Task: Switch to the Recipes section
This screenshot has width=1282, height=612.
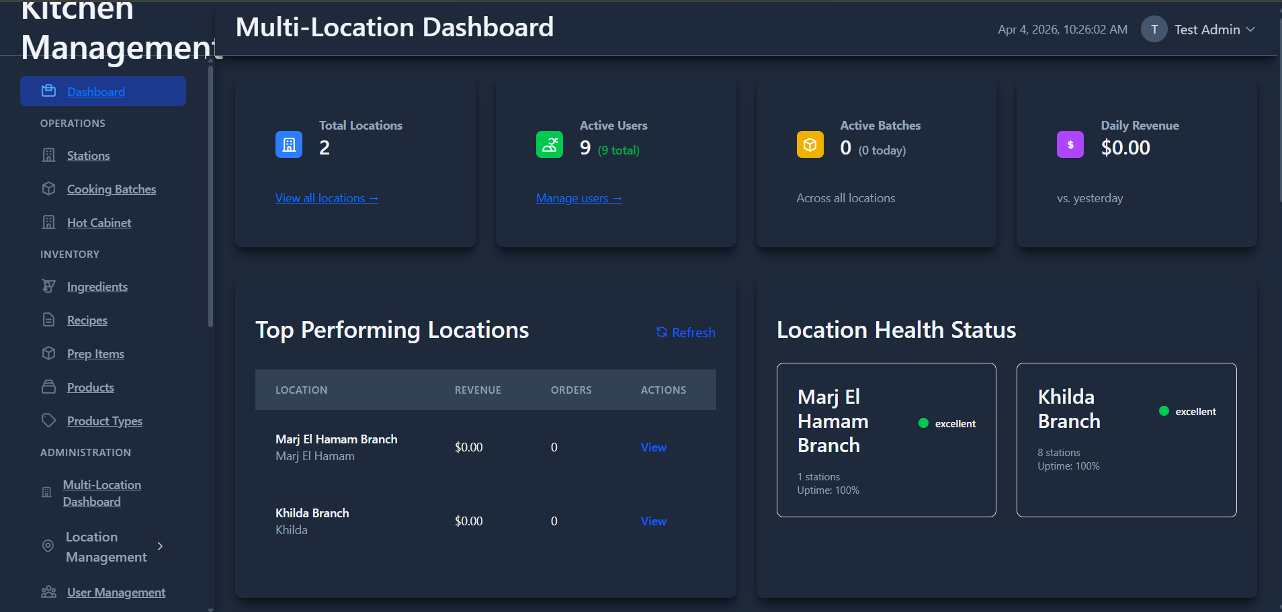Action: pyautogui.click(x=87, y=319)
